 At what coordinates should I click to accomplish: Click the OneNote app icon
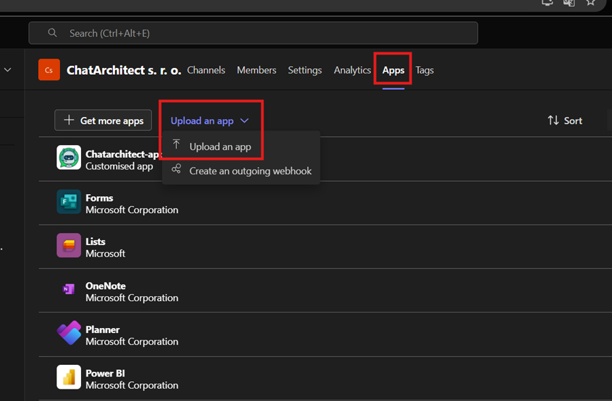[x=69, y=290]
